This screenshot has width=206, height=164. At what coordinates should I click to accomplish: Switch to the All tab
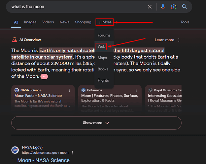(16, 22)
